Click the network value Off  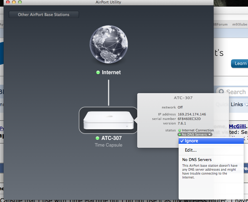point(180,107)
